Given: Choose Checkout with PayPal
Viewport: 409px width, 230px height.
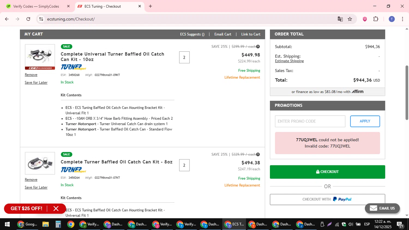Looking at the screenshot, I should [x=327, y=199].
